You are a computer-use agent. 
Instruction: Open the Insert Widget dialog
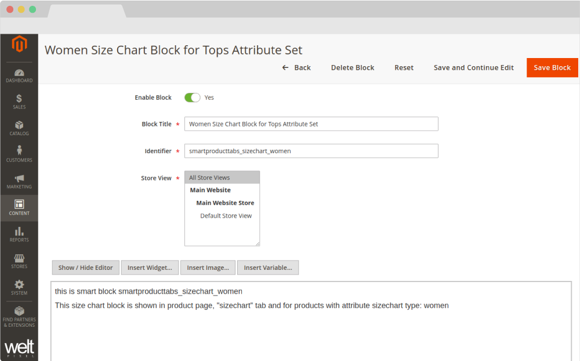click(x=150, y=268)
